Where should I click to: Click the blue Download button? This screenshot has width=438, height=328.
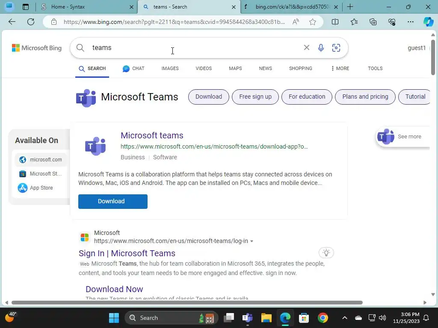[x=113, y=202]
